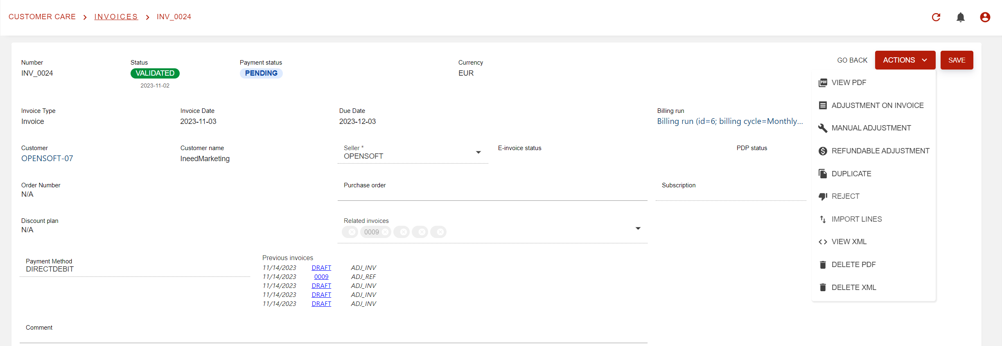Click the View PDF icon
1002x346 pixels.
click(x=823, y=83)
